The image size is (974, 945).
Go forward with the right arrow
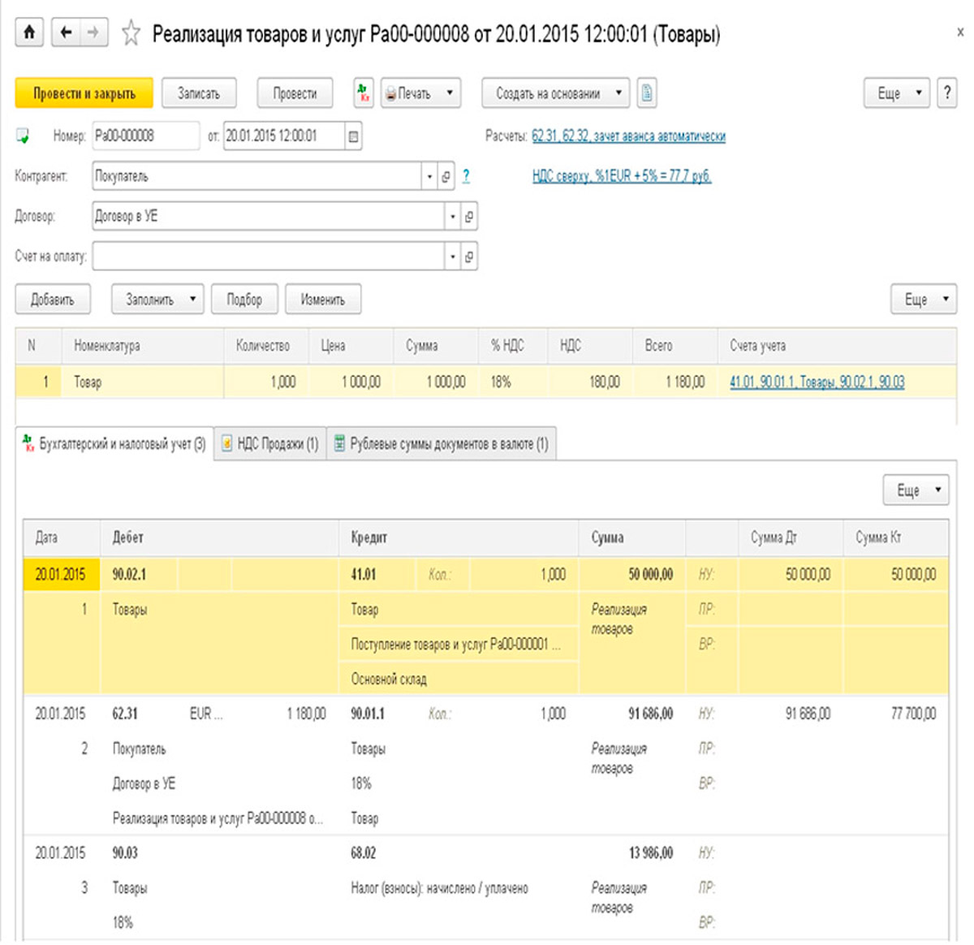pos(93,32)
